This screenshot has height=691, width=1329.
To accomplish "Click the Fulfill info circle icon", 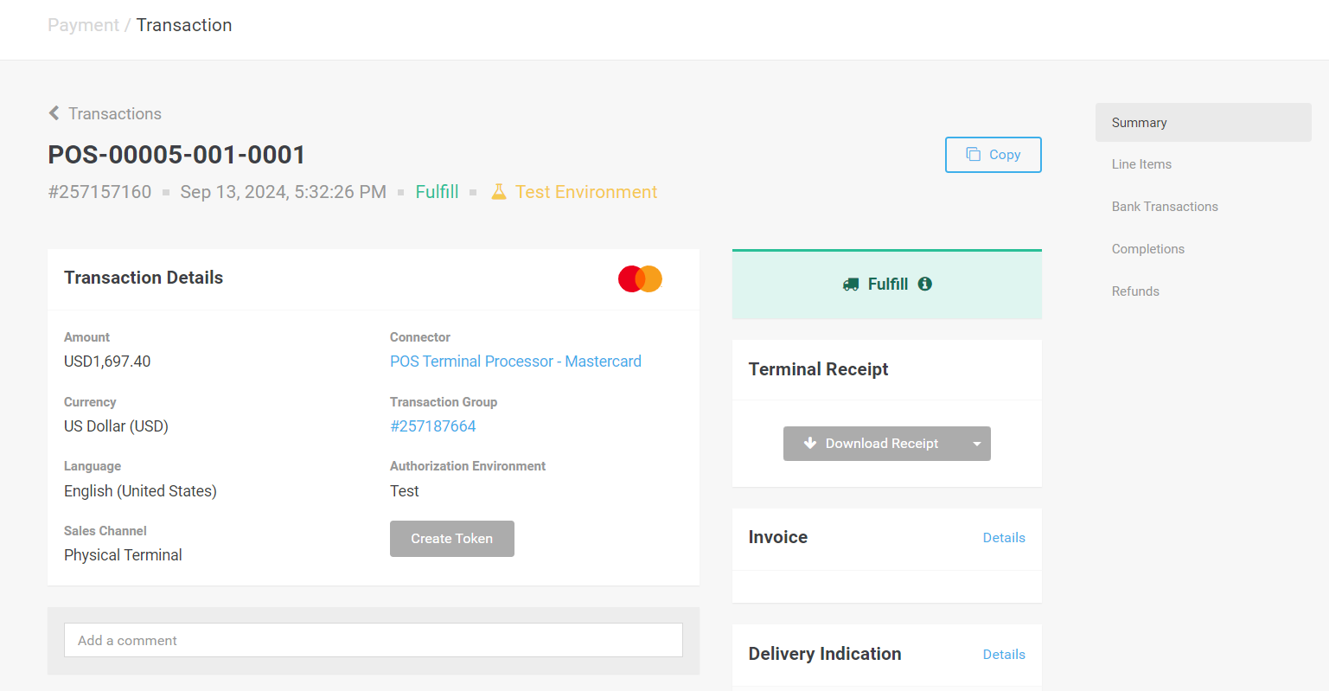I will pos(924,284).
